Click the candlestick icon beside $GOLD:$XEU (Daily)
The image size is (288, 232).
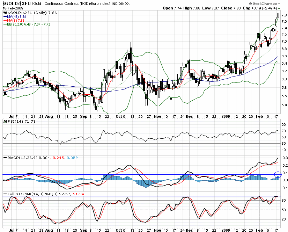[x=5, y=13]
